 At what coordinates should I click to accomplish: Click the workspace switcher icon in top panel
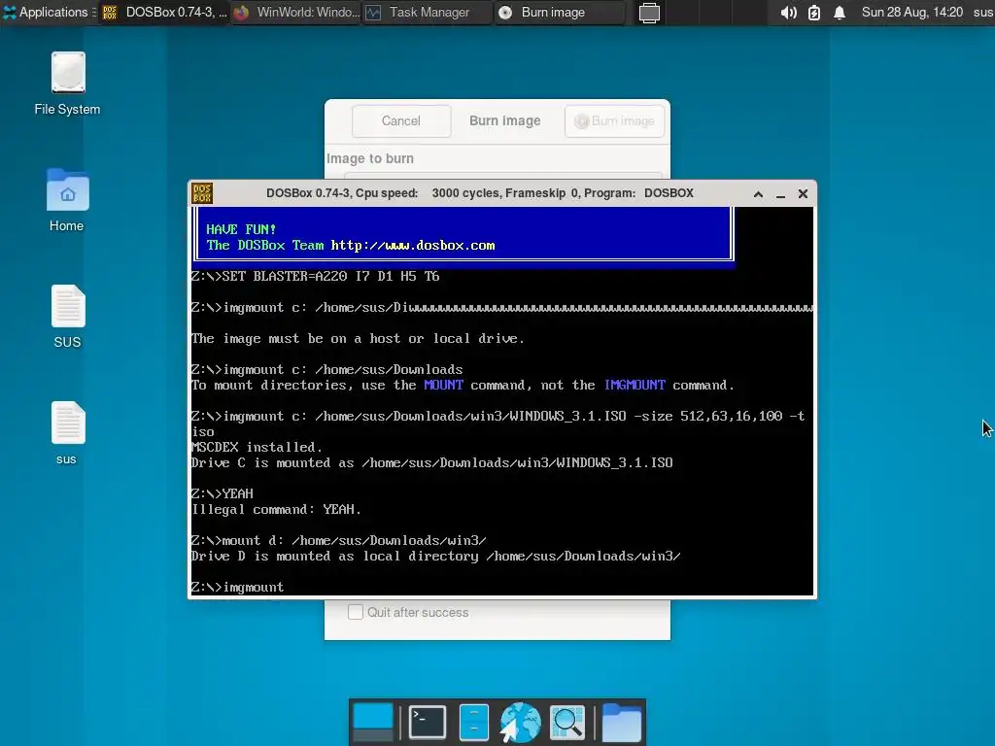[x=648, y=13]
